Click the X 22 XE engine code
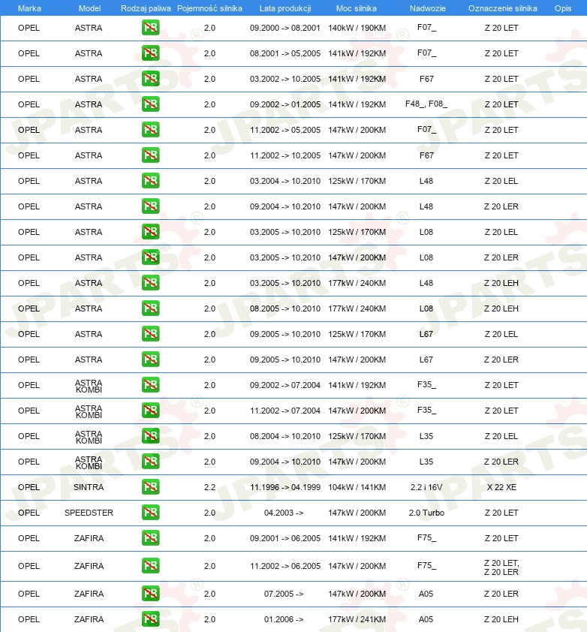The width and height of the screenshot is (587, 632). pos(501,487)
